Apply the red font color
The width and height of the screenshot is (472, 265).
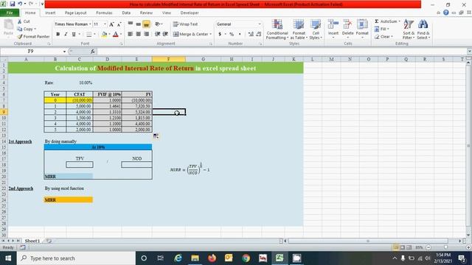116,35
